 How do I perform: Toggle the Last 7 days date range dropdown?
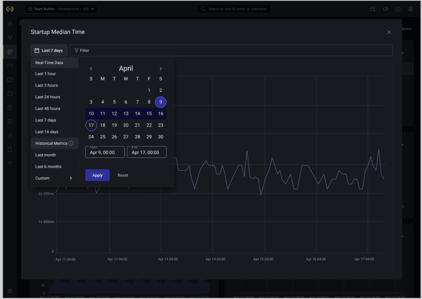tap(49, 51)
